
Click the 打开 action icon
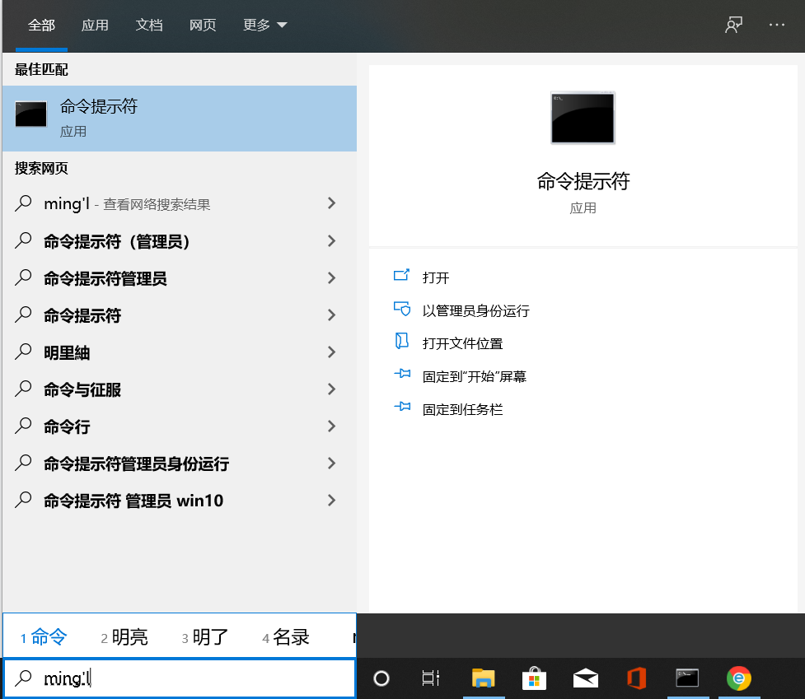pos(401,275)
